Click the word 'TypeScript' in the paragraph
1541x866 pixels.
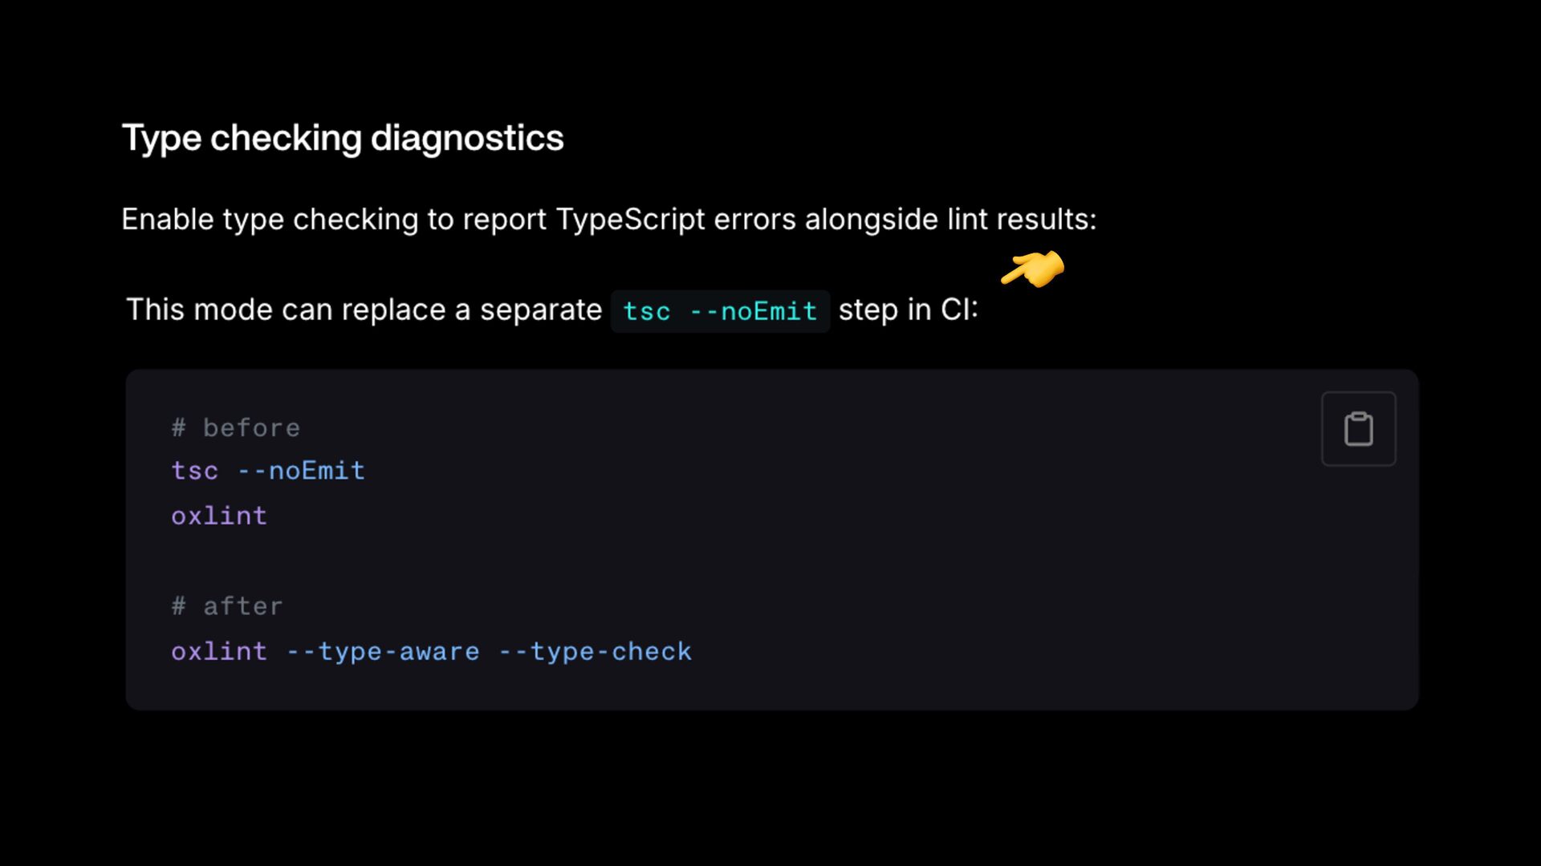click(630, 220)
